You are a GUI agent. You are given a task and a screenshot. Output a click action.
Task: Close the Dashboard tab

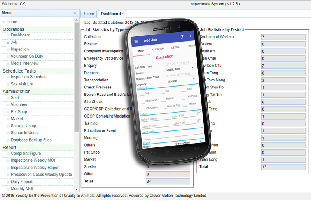[123, 14]
